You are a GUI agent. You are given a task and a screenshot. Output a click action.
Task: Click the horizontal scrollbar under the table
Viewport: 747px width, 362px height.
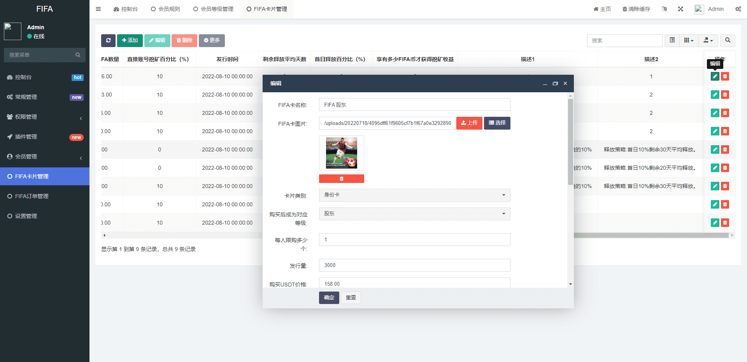point(650,235)
